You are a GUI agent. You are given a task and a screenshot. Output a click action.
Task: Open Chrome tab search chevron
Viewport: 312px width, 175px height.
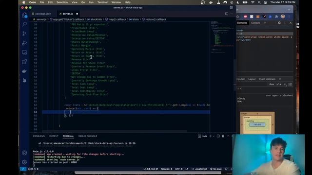[289, 10]
